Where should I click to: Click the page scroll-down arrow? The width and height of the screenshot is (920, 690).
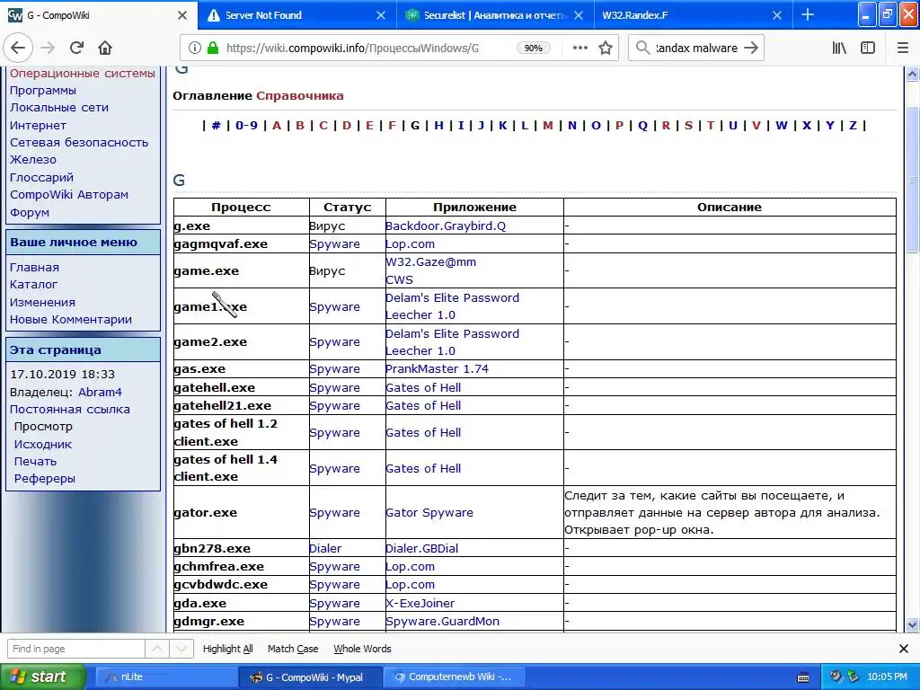(912, 625)
